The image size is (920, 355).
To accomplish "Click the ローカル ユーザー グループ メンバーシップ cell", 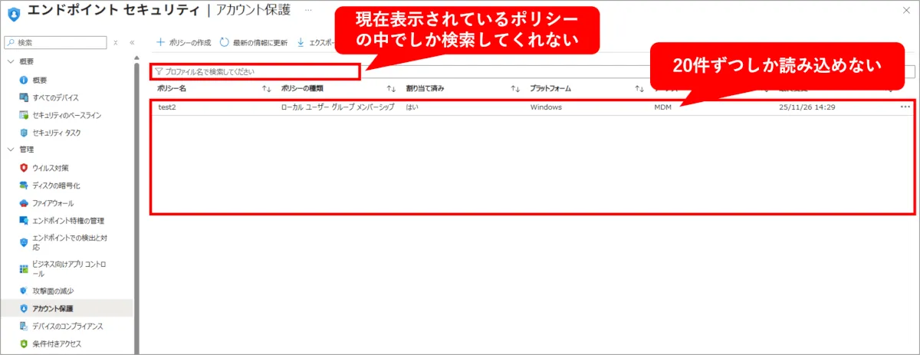I will pos(338,107).
